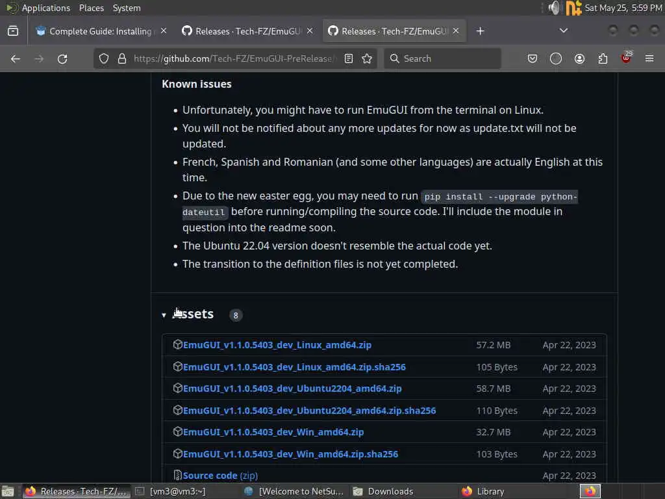Click the Known issues heading
Image resolution: width=665 pixels, height=499 pixels.
click(197, 84)
